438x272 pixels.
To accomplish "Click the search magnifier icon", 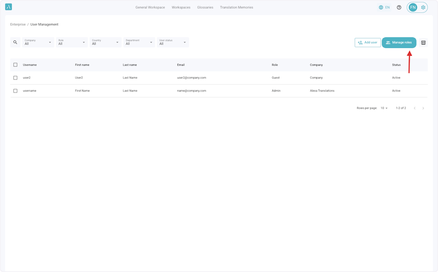I will coord(15,42).
